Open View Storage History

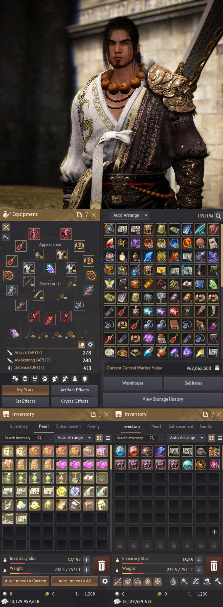[x=163, y=399]
